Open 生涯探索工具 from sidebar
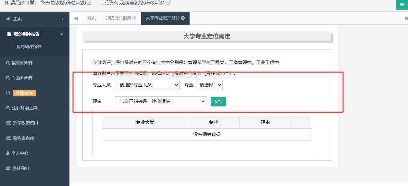This screenshot has height=186, width=408. click(25, 108)
